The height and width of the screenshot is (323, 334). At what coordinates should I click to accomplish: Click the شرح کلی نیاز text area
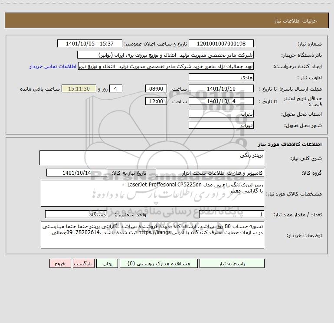(x=152, y=158)
